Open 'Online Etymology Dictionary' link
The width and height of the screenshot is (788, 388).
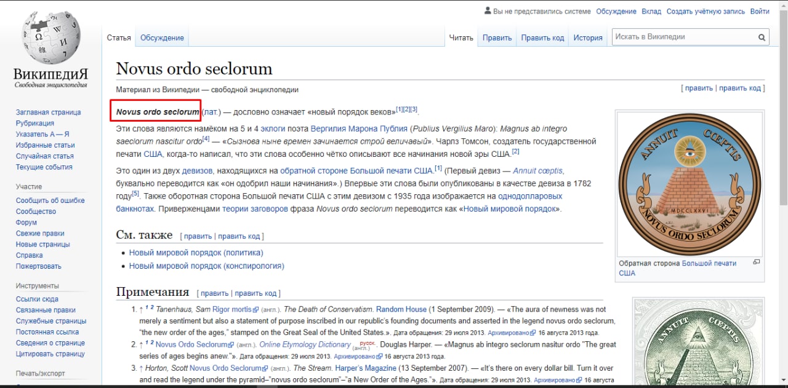[x=305, y=344]
